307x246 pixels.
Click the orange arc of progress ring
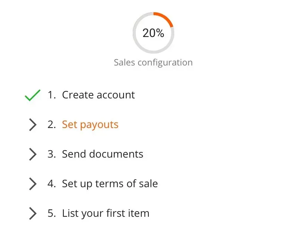coord(165,17)
